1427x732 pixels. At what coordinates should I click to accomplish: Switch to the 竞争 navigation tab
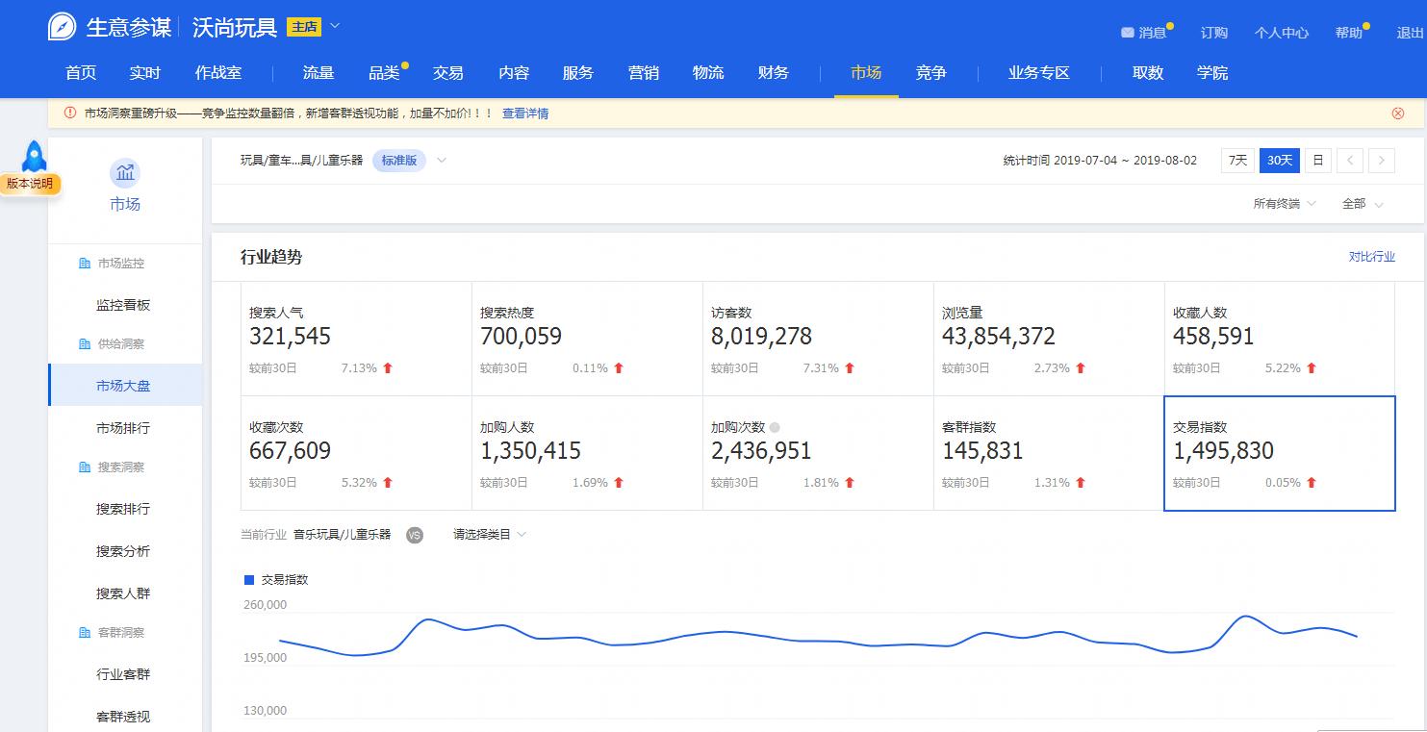coord(930,72)
